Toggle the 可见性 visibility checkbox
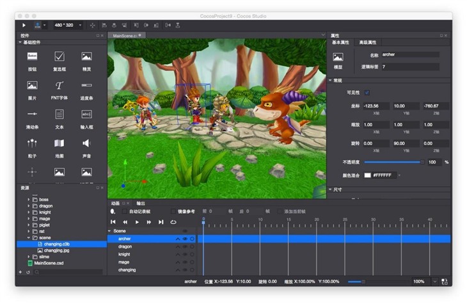The height and width of the screenshot is (304, 467). (367, 92)
